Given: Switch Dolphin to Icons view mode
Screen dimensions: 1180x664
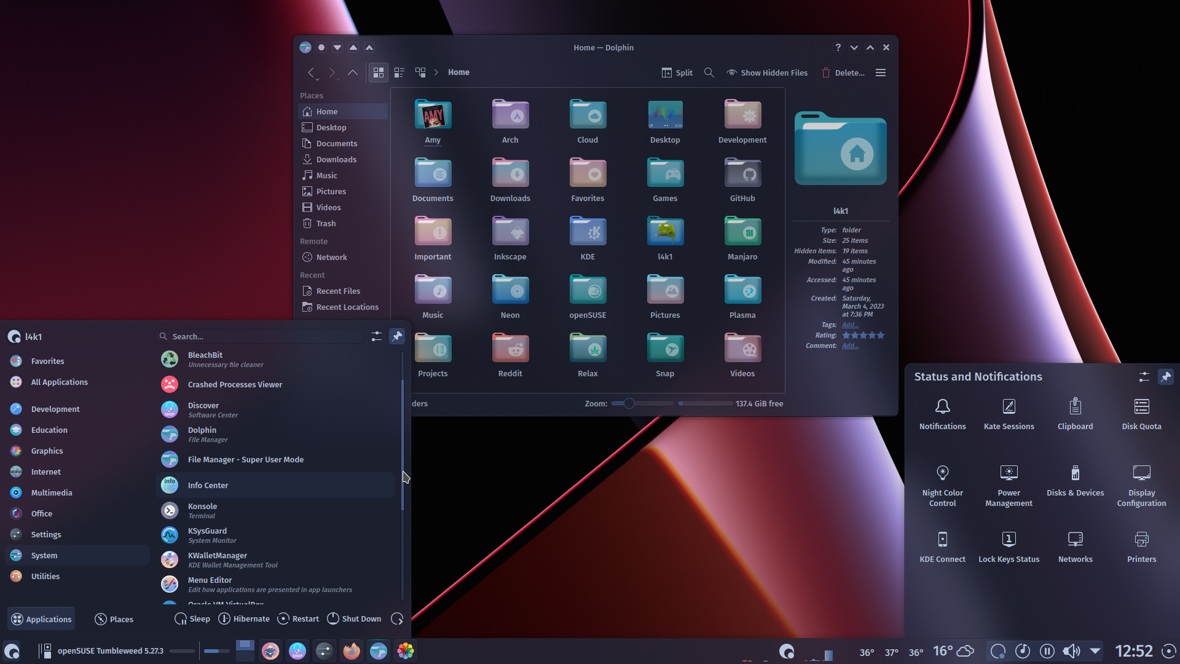Looking at the screenshot, I should click(379, 73).
